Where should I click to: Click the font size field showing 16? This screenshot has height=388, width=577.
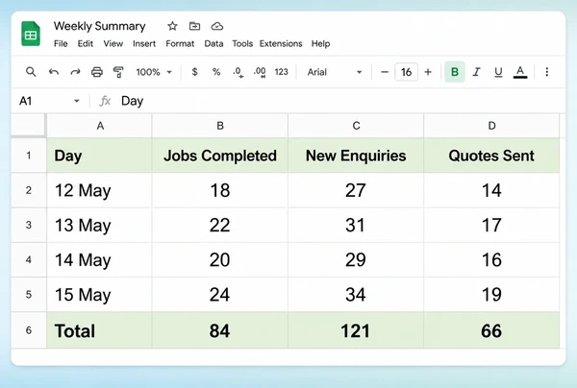[406, 72]
